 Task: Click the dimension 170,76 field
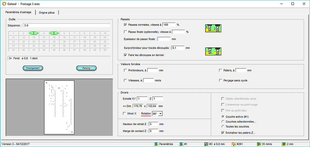coord(138,106)
